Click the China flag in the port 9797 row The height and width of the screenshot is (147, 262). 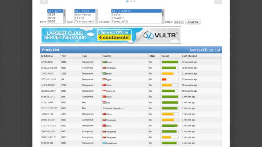104,85
